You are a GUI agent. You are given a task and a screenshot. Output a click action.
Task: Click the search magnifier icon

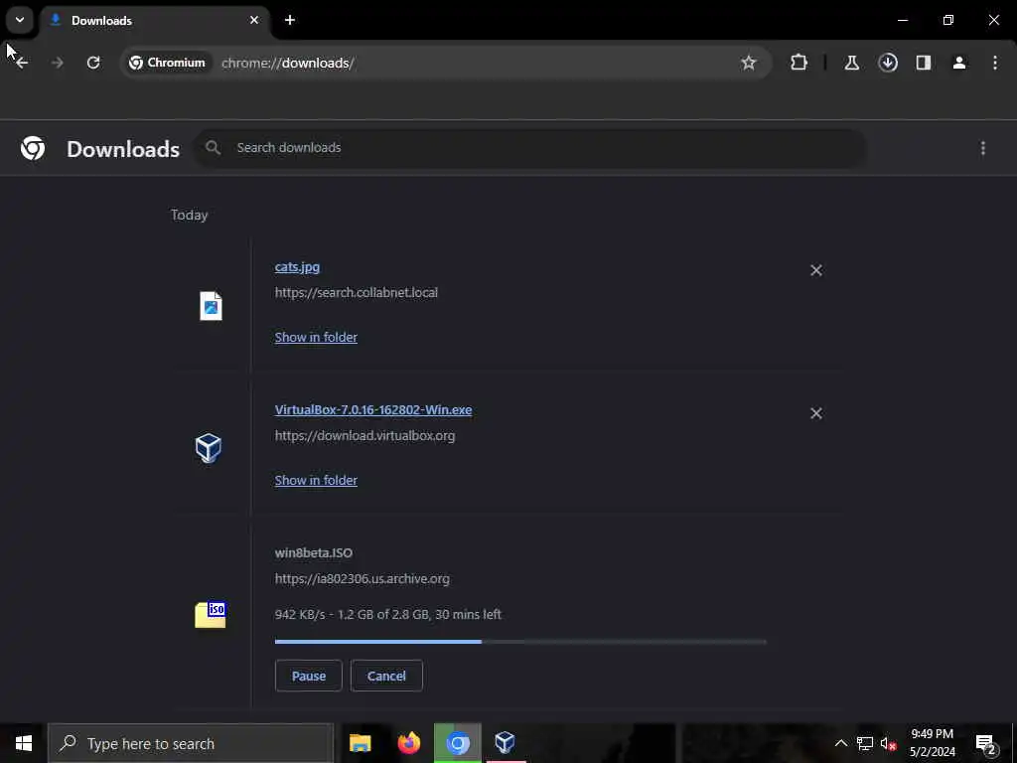click(213, 147)
